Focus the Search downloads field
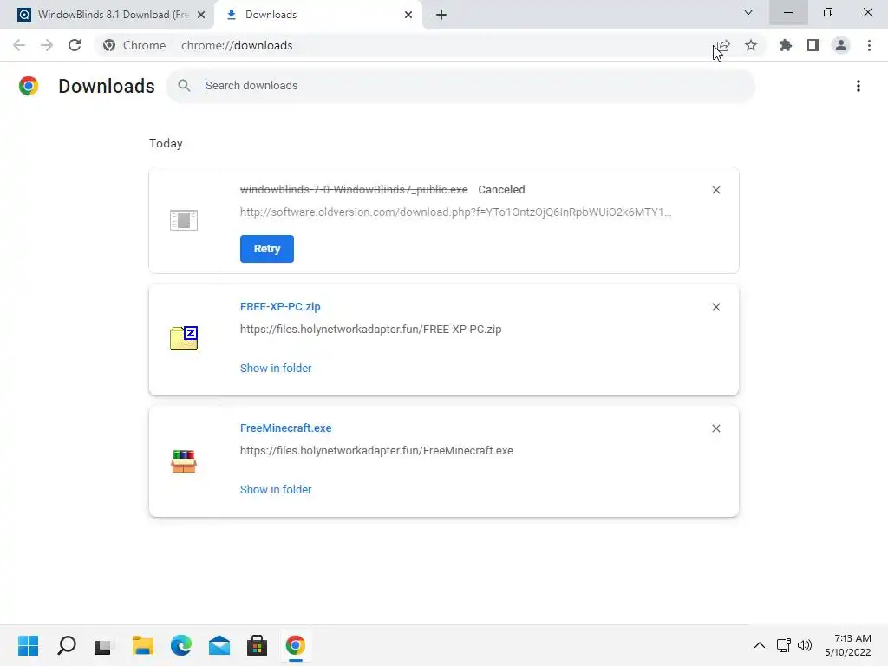The width and height of the screenshot is (888, 666). (461, 86)
